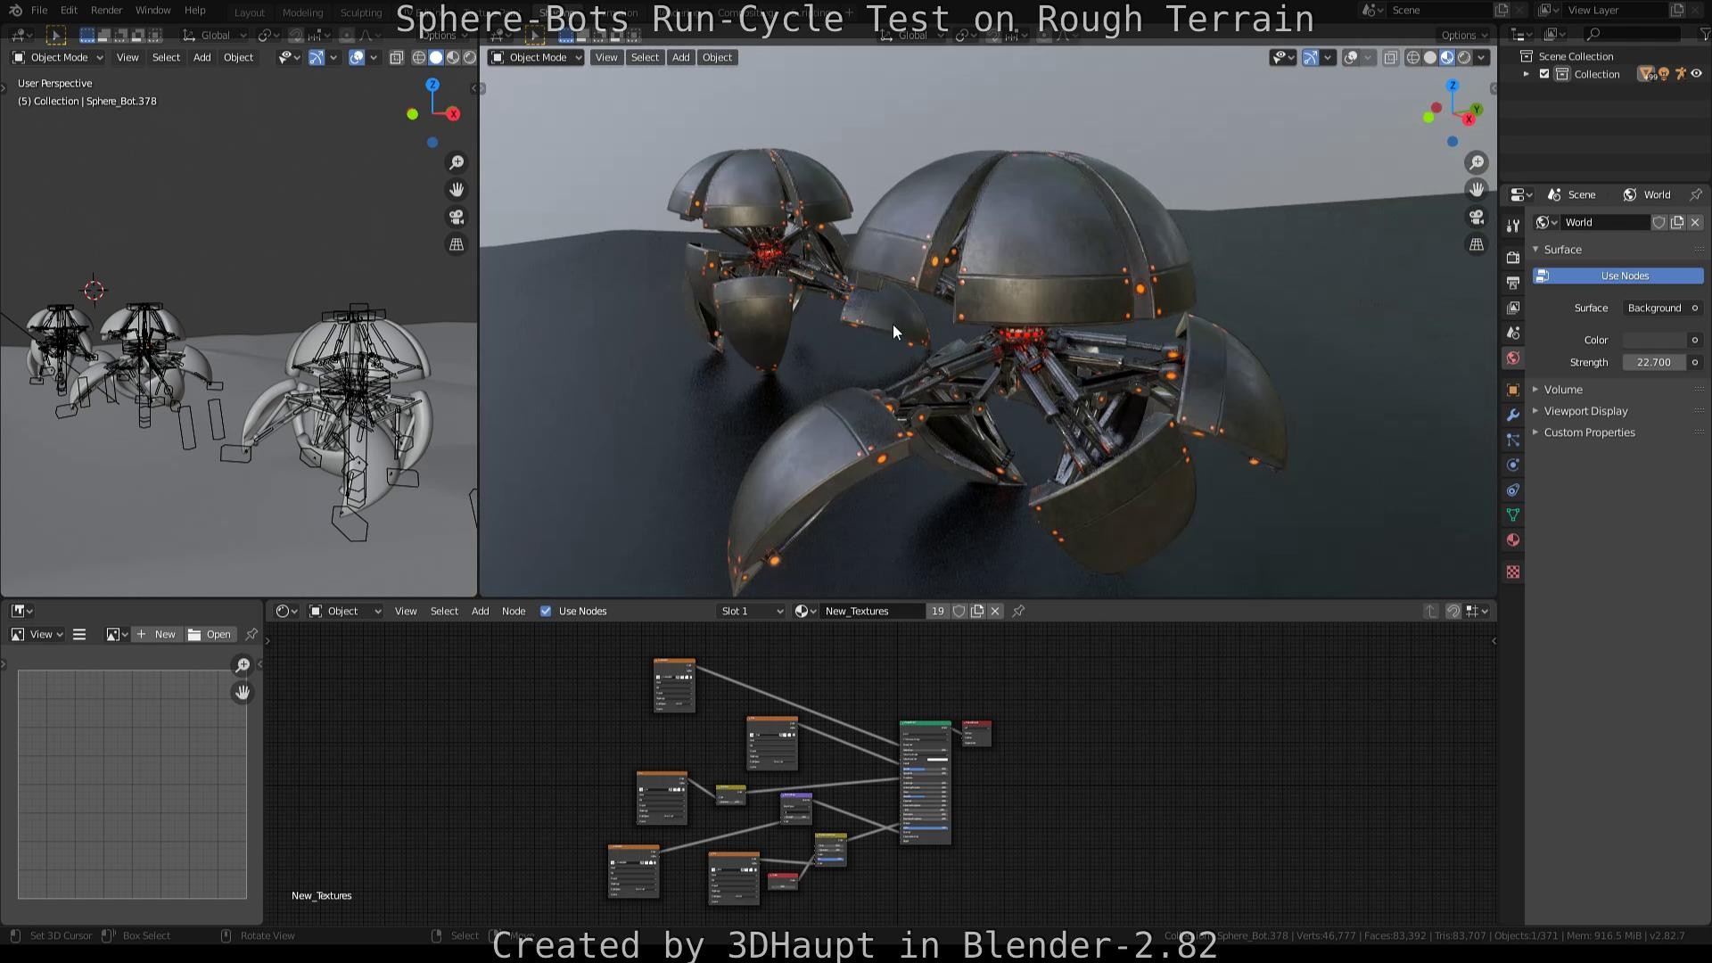The width and height of the screenshot is (1712, 963).
Task: Expand the Volume section in World properties
Action: (1563, 390)
